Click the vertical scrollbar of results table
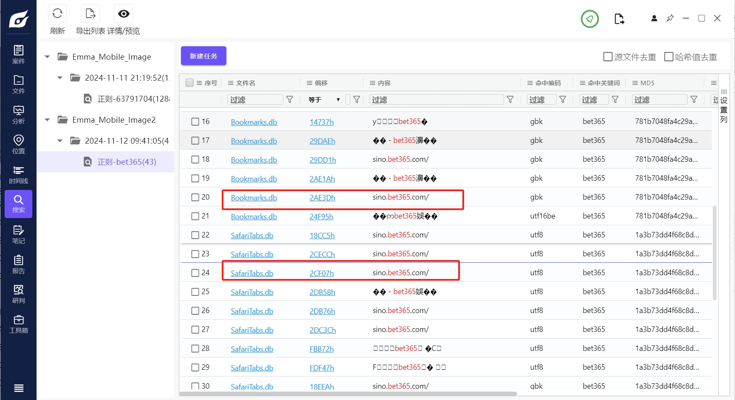This screenshot has width=735, height=400. tap(715, 253)
